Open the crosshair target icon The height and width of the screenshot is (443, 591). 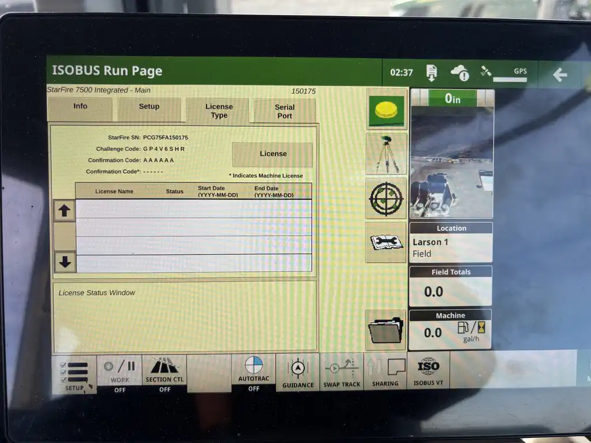pyautogui.click(x=386, y=198)
